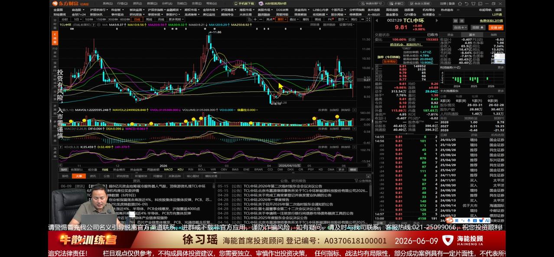The height and width of the screenshot is (257, 554).
Task: Click the 快速交易F12 button
Action: pos(372,3)
